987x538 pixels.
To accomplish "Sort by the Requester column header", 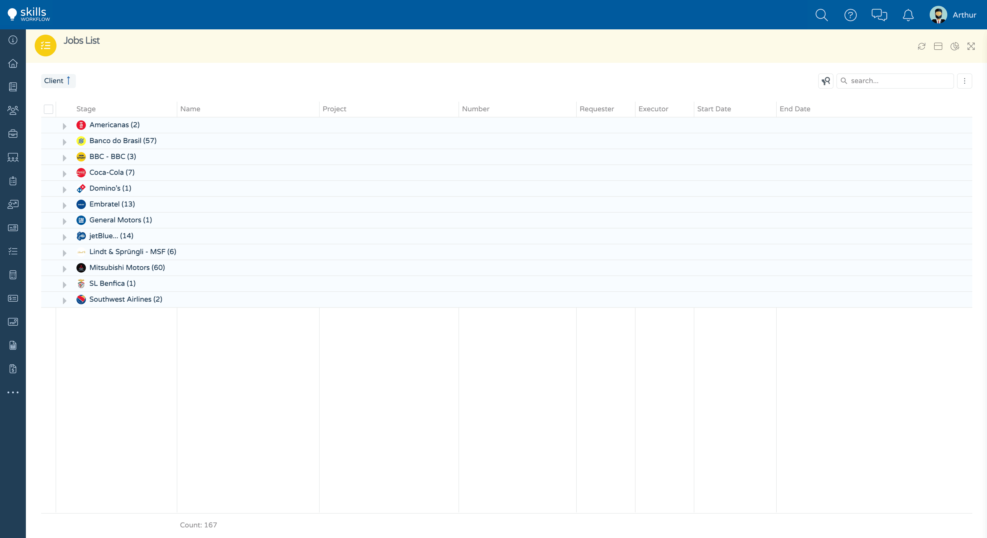I will point(596,109).
